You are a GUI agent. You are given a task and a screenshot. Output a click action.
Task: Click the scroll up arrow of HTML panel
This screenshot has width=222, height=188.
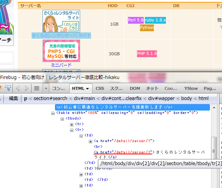click(x=214, y=108)
